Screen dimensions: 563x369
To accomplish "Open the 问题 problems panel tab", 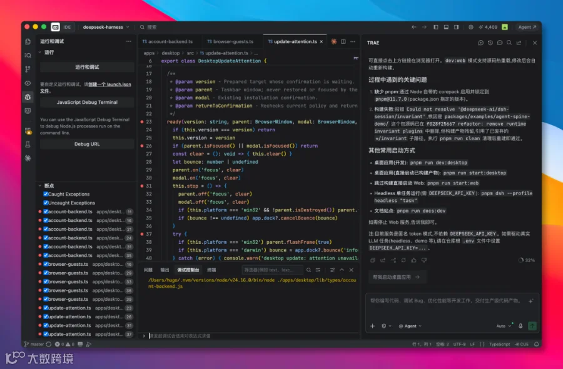I will (148, 270).
